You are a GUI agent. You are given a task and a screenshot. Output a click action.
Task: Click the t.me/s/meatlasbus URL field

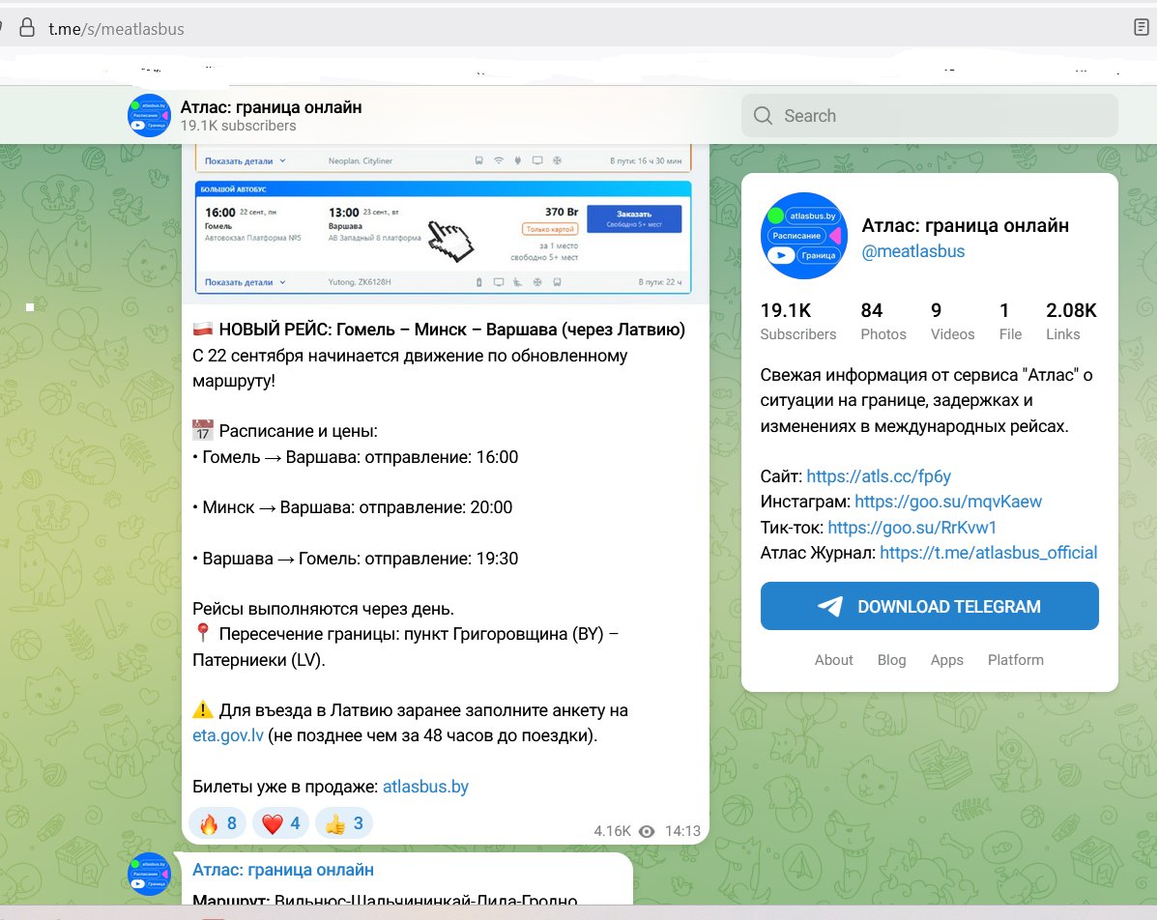tap(117, 29)
